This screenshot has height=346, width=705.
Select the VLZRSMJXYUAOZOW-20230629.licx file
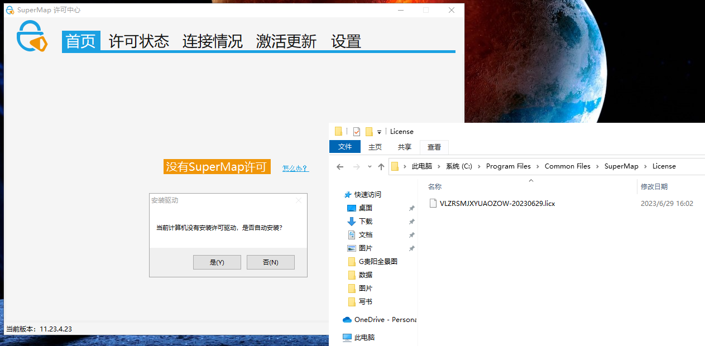497,204
